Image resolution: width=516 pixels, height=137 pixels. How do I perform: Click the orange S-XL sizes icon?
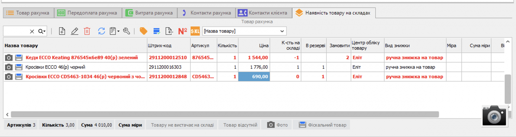pos(195,31)
